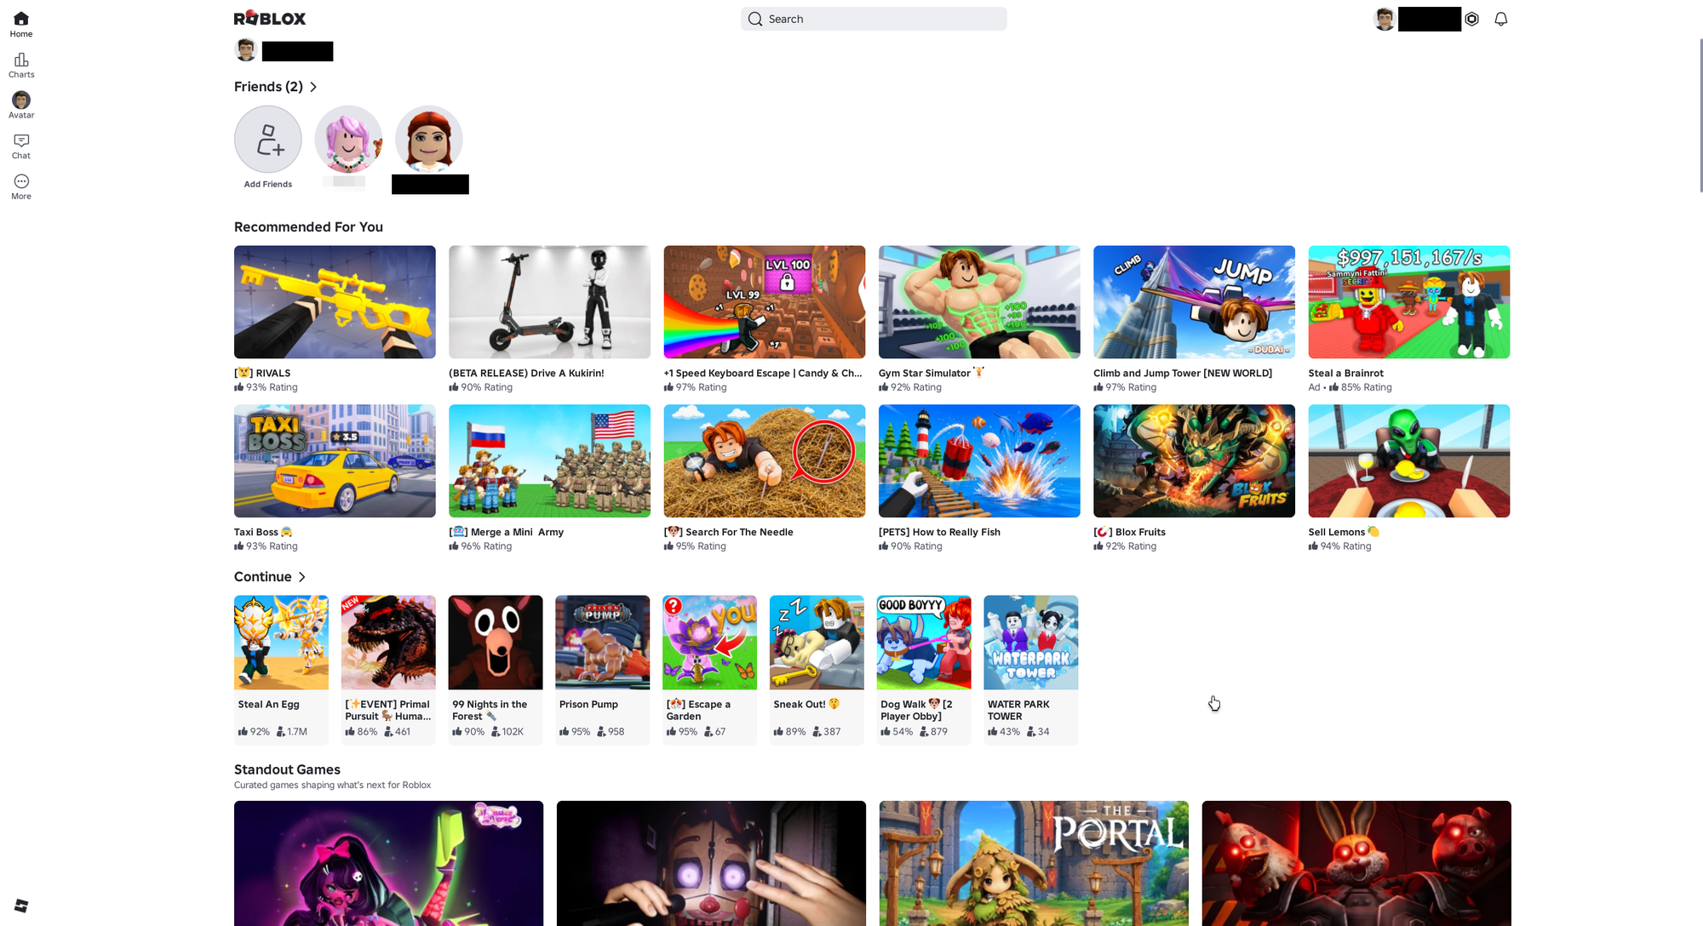Click the Blox Fruits title text
This screenshot has width=1703, height=926.
(x=1130, y=532)
